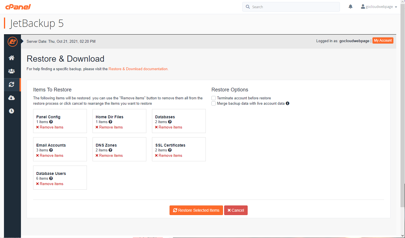
Task: Click the 6 items count text
Action: [42, 178]
